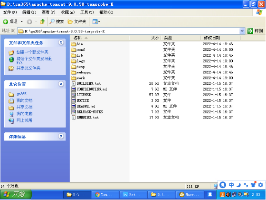
Task: Open 共享文档 link
Action: coord(24,107)
